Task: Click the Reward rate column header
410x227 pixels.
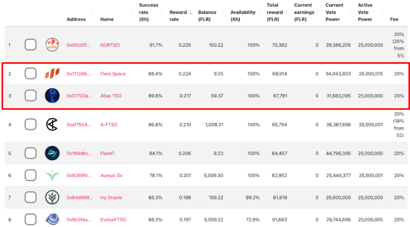Action: pos(178,16)
